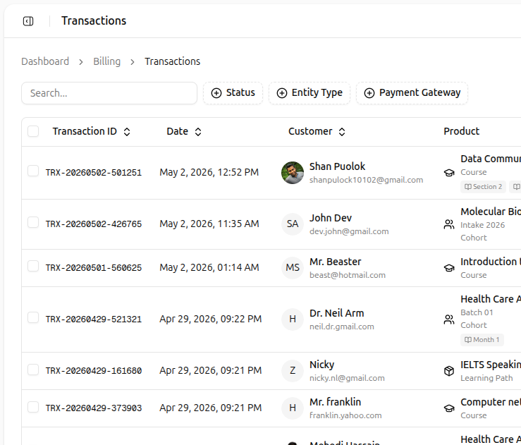Focus the Search input field

(x=109, y=93)
